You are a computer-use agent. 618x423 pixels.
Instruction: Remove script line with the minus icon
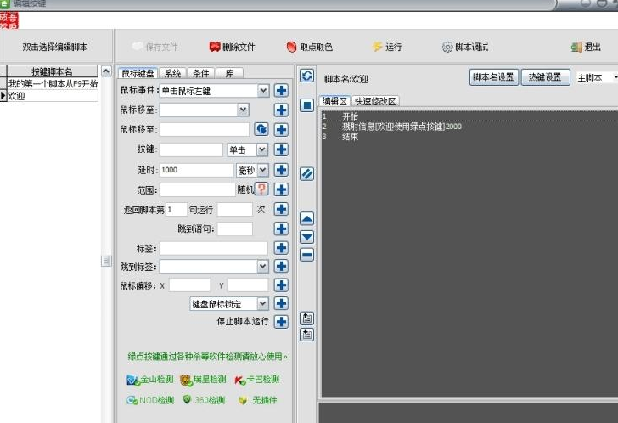tap(306, 255)
